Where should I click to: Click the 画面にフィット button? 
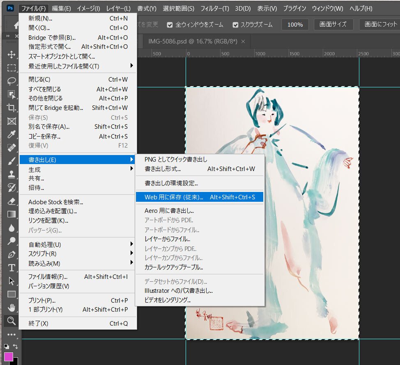tap(380, 25)
